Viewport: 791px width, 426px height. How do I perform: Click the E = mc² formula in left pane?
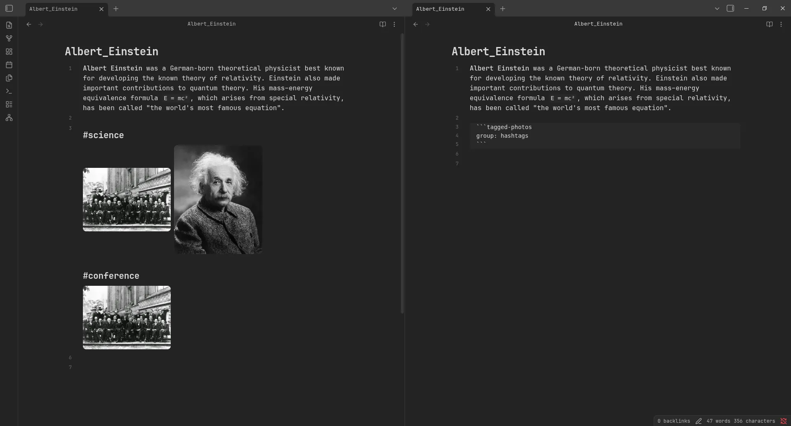pyautogui.click(x=176, y=98)
